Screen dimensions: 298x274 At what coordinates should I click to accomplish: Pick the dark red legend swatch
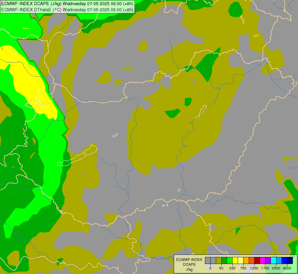point(257,260)
